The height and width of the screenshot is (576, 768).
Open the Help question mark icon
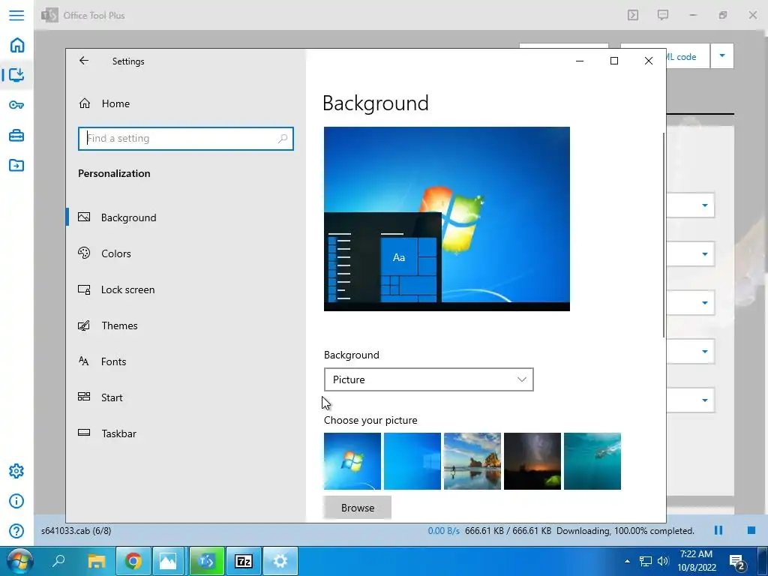point(16,531)
